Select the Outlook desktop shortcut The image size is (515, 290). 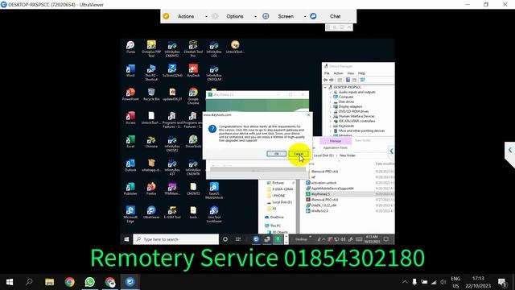click(130, 165)
